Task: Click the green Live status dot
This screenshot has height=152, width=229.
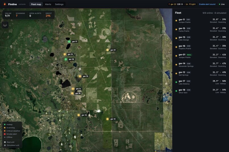Action: click(x=219, y=4)
